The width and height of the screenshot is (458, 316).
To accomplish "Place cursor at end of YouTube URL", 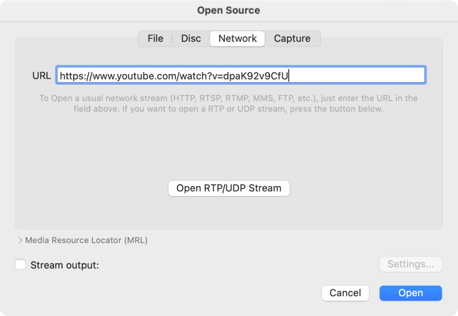I will [289, 76].
